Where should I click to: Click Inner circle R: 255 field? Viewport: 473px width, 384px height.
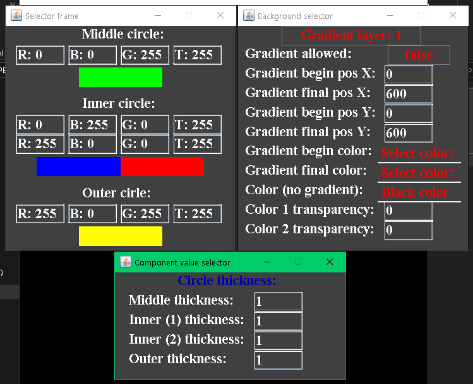pos(40,144)
